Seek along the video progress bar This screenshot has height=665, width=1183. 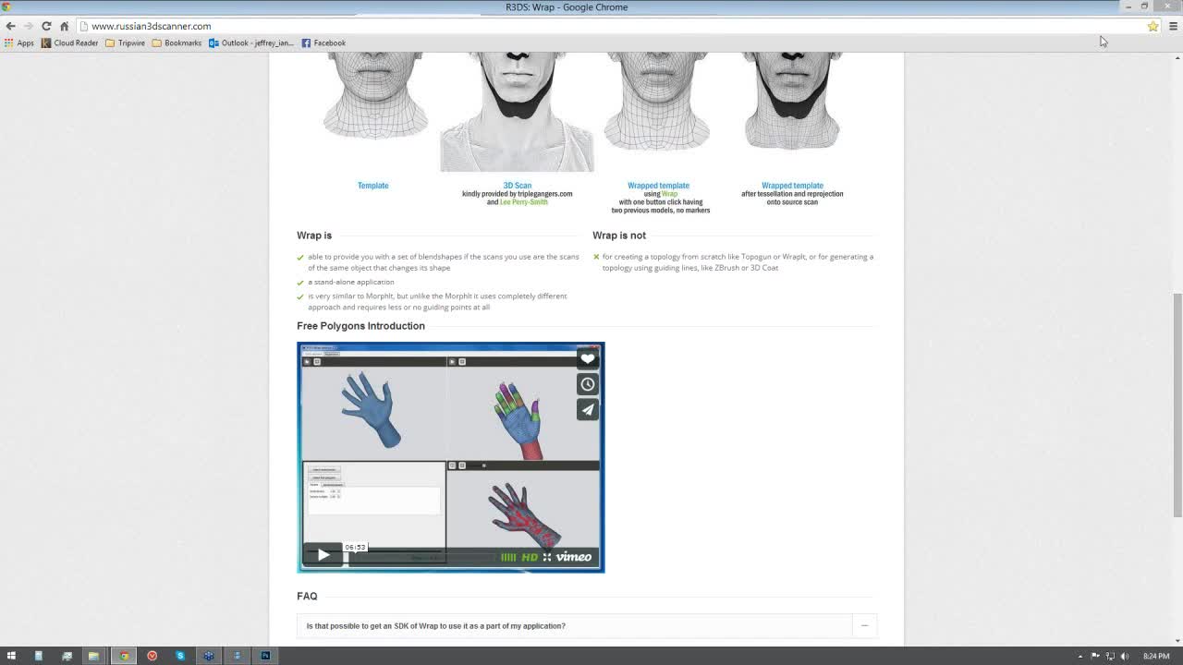(421, 557)
